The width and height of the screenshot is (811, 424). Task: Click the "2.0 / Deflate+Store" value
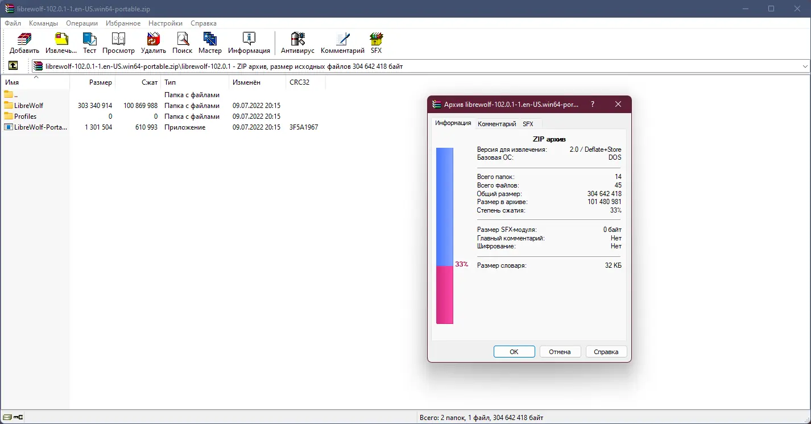click(595, 149)
